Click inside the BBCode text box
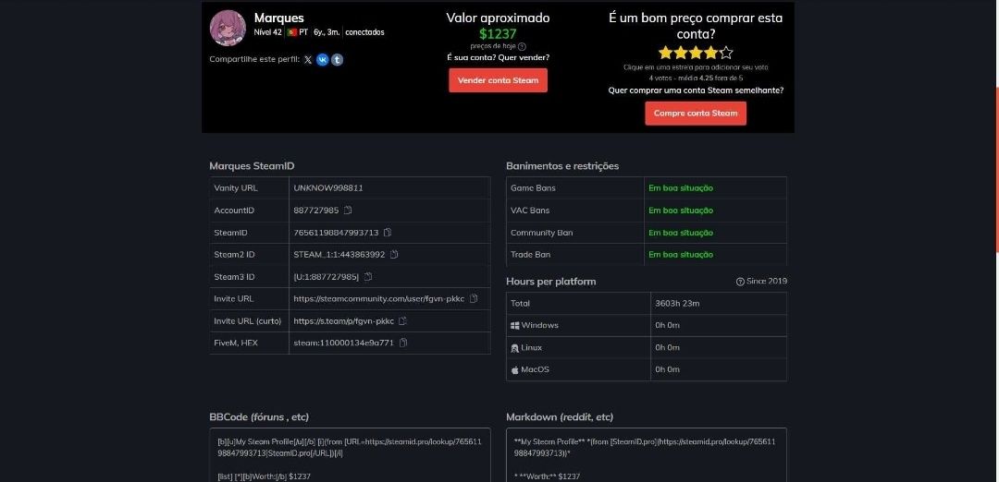The image size is (999, 482). pos(350,454)
